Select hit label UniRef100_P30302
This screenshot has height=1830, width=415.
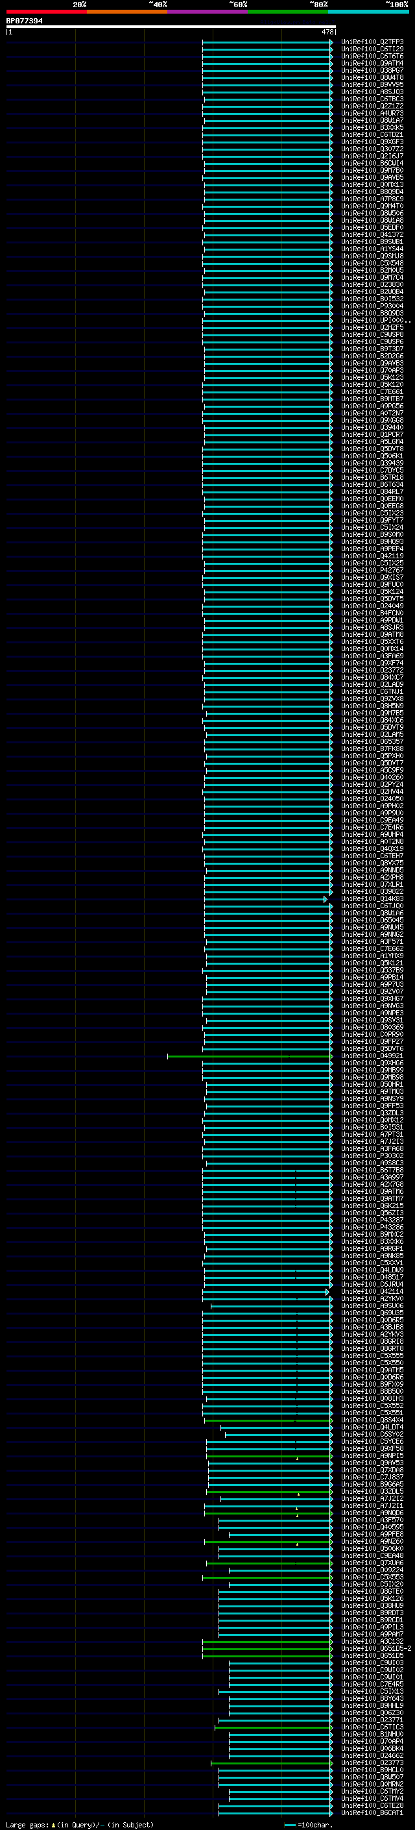click(372, 1156)
